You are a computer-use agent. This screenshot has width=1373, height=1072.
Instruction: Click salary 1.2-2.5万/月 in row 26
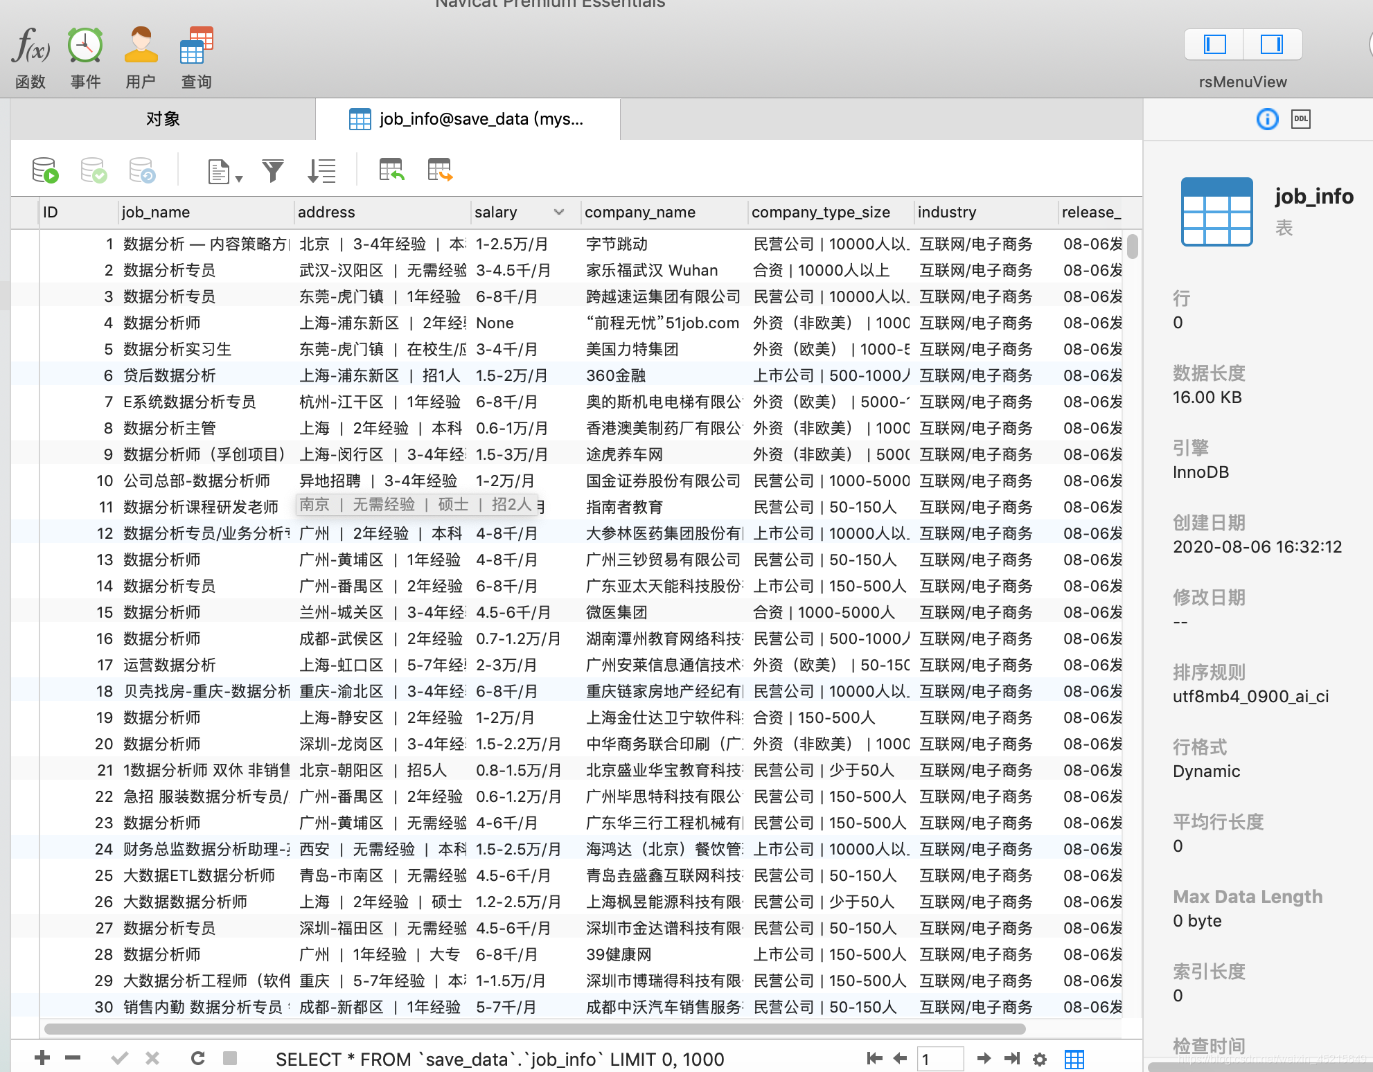coord(518,902)
